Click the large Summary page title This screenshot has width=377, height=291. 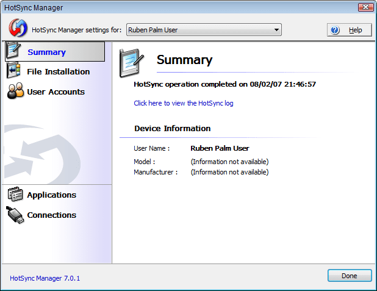(x=185, y=60)
